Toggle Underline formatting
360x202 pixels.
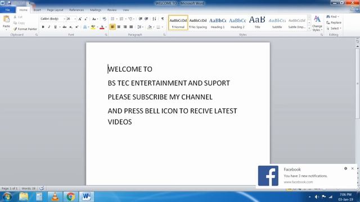pyautogui.click(x=55, y=27)
